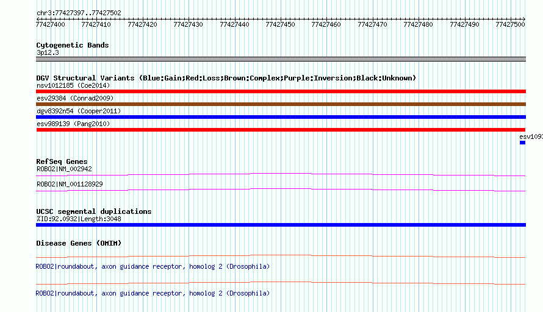Click ruler position 77427460

tap(326, 24)
